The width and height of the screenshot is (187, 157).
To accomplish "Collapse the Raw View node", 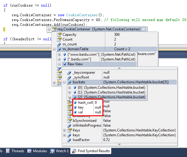I will click(x=59, y=64).
